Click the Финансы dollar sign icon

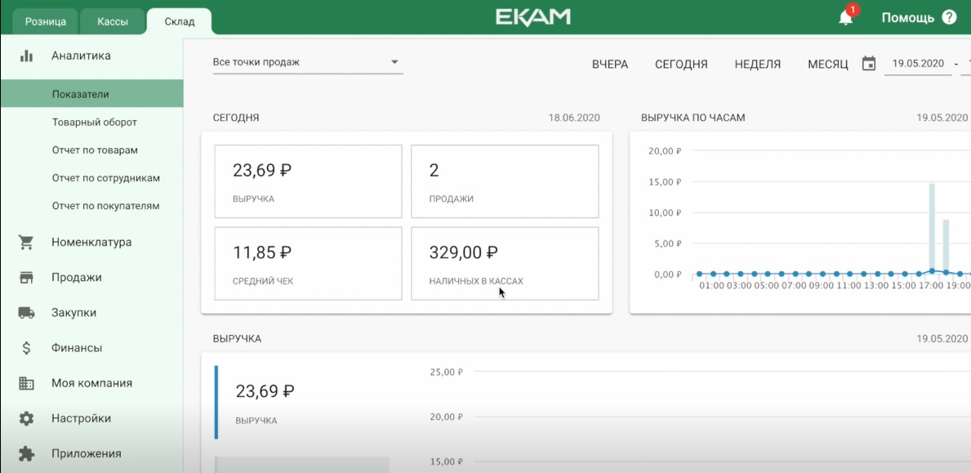tap(27, 348)
